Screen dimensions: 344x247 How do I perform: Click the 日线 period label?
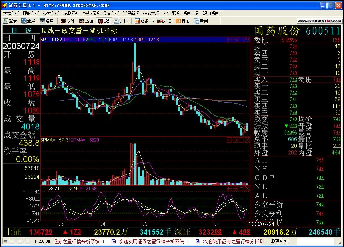(21, 31)
